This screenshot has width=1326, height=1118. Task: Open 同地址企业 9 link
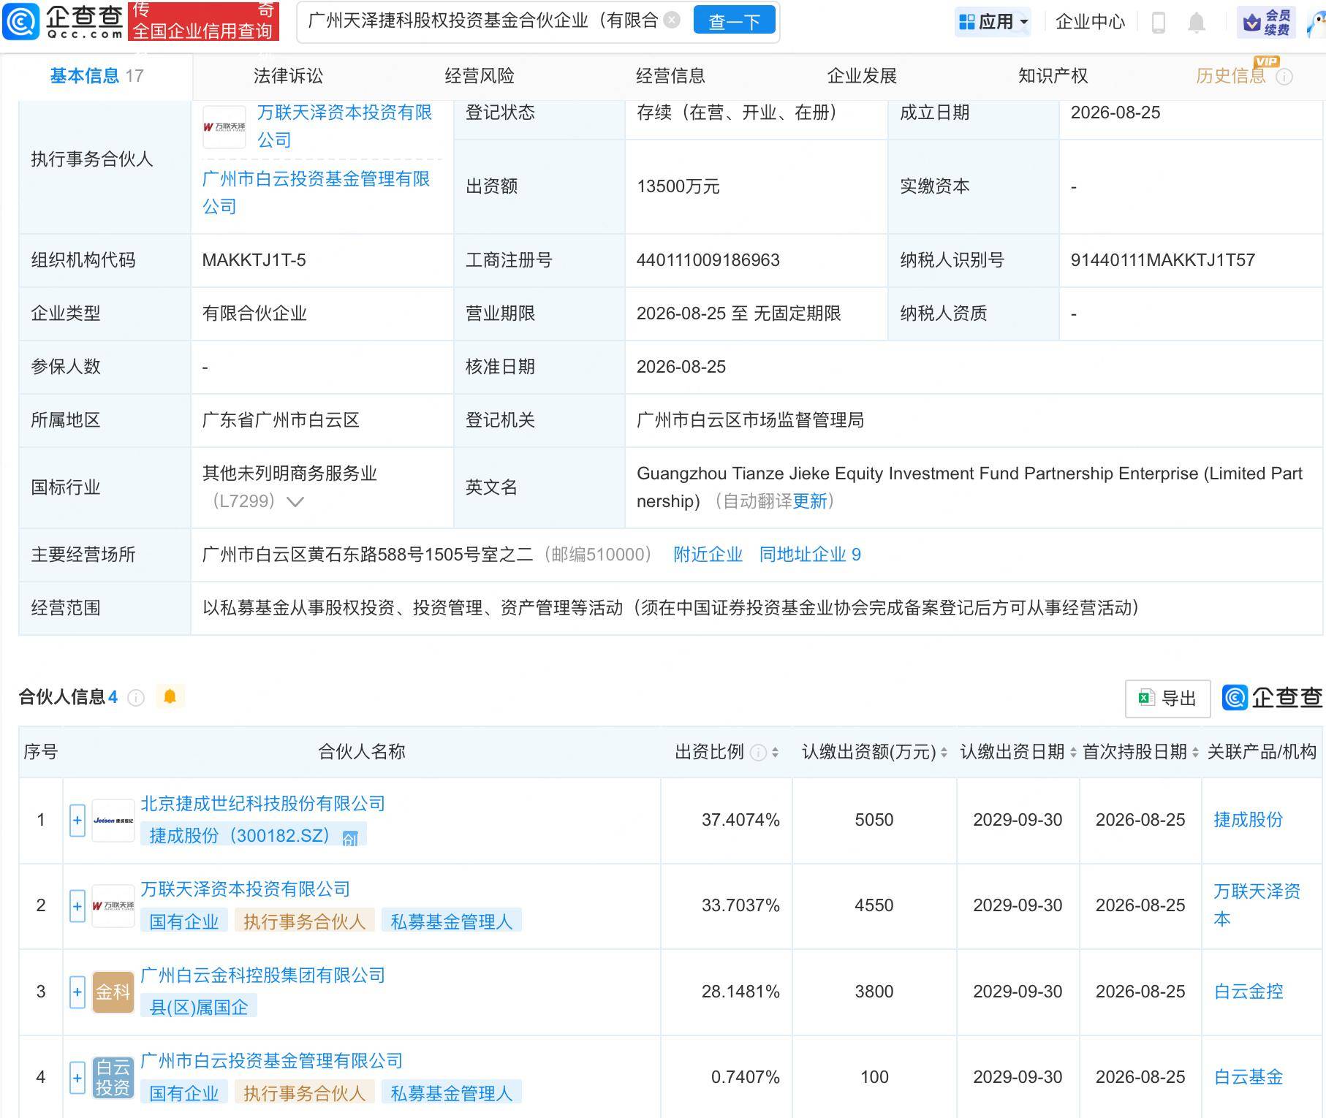[x=810, y=555]
